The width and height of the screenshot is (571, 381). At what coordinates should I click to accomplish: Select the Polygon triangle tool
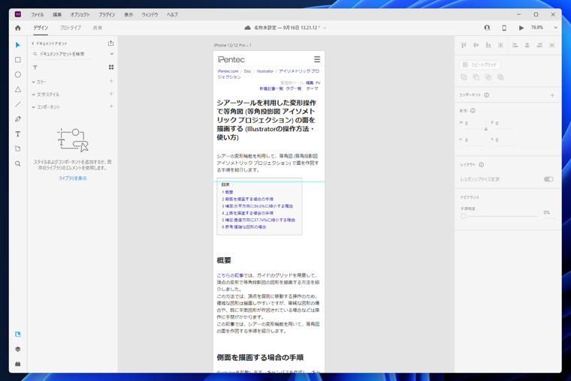pos(17,89)
